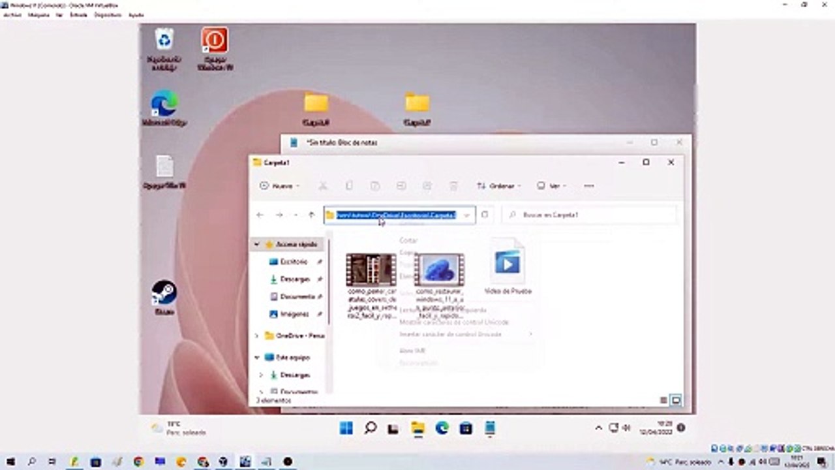Select pinned Descargas under Acceso rápido

(295, 279)
